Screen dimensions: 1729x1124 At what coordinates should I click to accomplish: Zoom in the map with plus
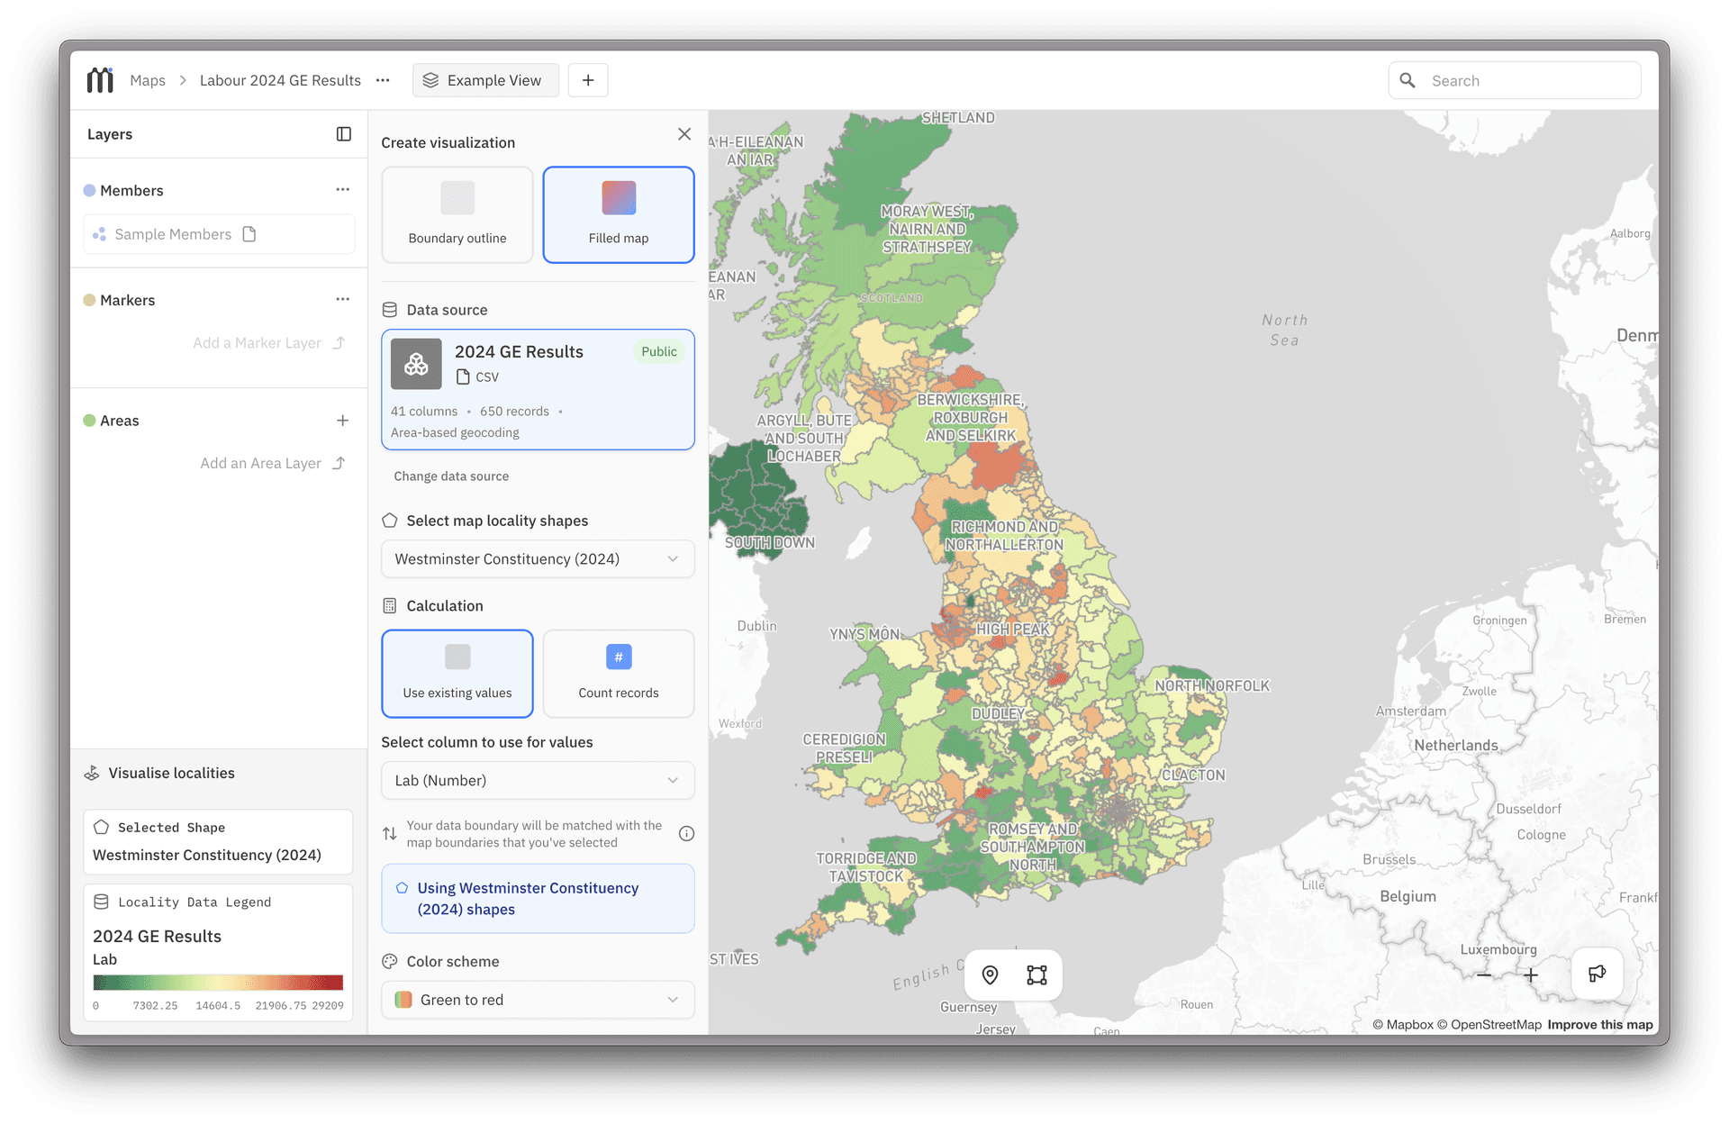coord(1531,975)
